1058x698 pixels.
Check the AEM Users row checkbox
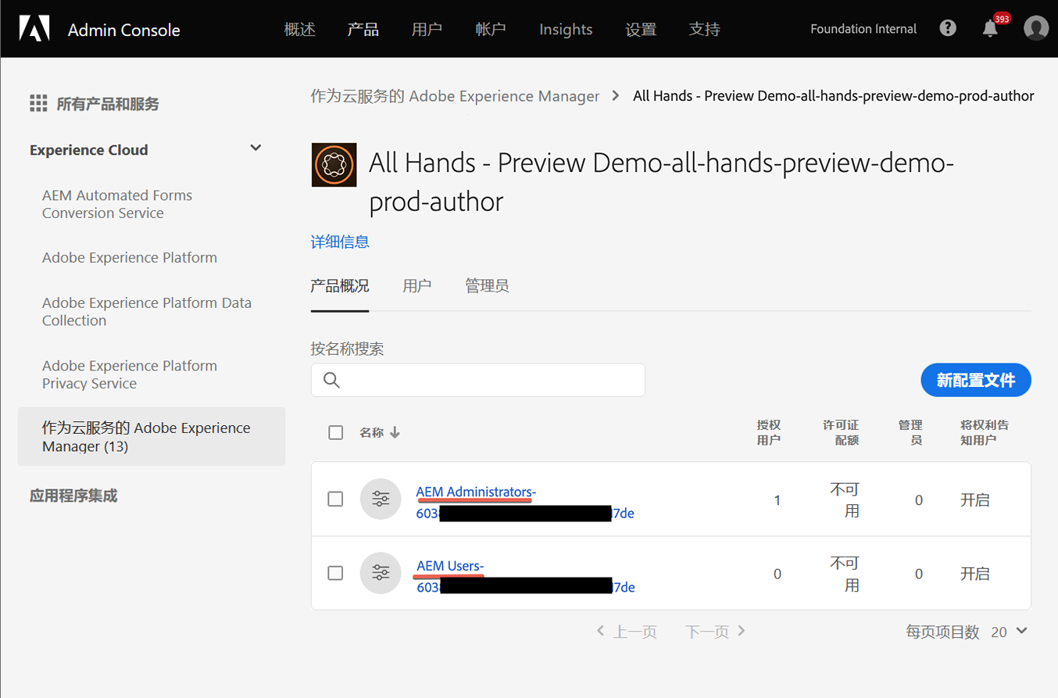point(335,573)
